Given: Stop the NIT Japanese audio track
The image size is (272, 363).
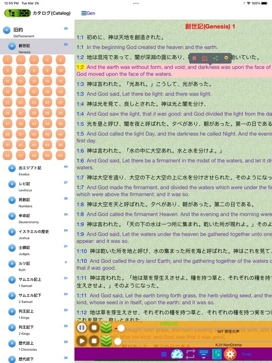Looking at the screenshot, I should [94, 328].
